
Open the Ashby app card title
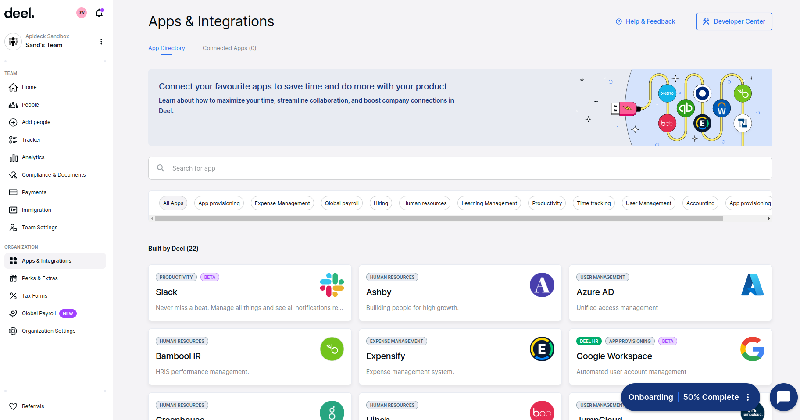[379, 292]
